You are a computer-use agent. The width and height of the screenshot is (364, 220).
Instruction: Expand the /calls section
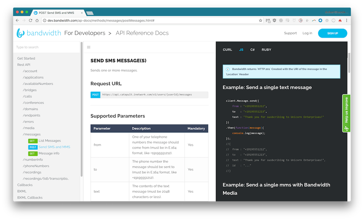(27, 96)
